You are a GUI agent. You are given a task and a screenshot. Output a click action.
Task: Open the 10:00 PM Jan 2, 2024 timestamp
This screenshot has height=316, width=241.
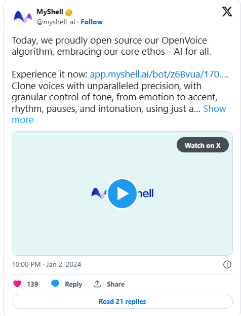point(47,264)
